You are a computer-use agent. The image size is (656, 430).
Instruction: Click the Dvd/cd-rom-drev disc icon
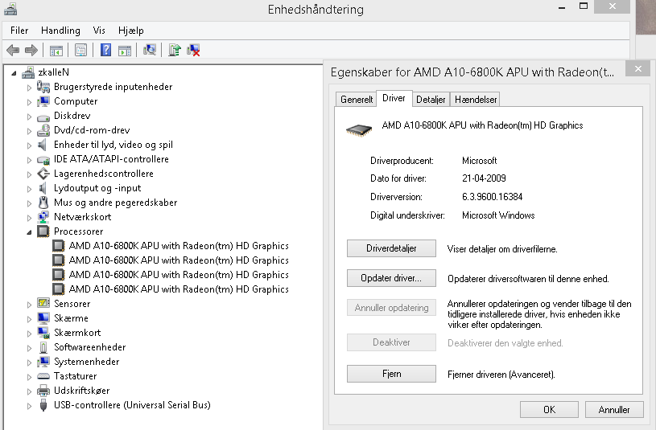(x=43, y=130)
